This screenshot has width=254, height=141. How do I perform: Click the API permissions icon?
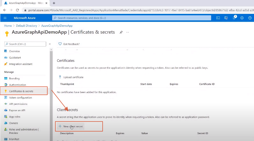coord(6,104)
